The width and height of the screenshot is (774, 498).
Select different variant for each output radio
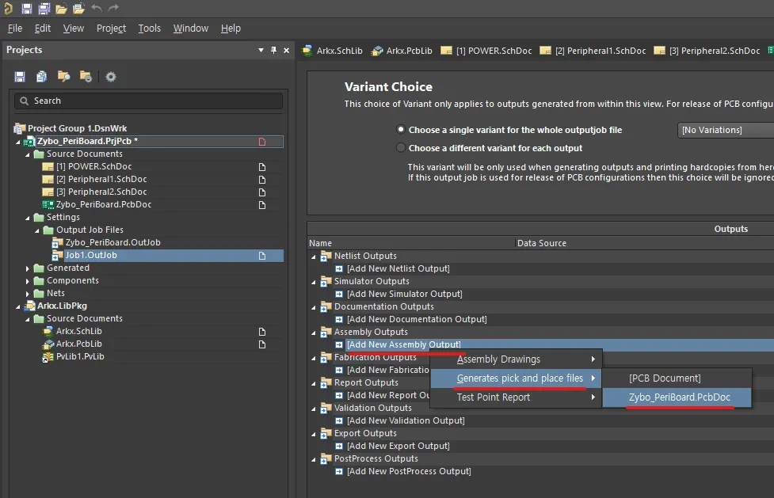(x=400, y=148)
